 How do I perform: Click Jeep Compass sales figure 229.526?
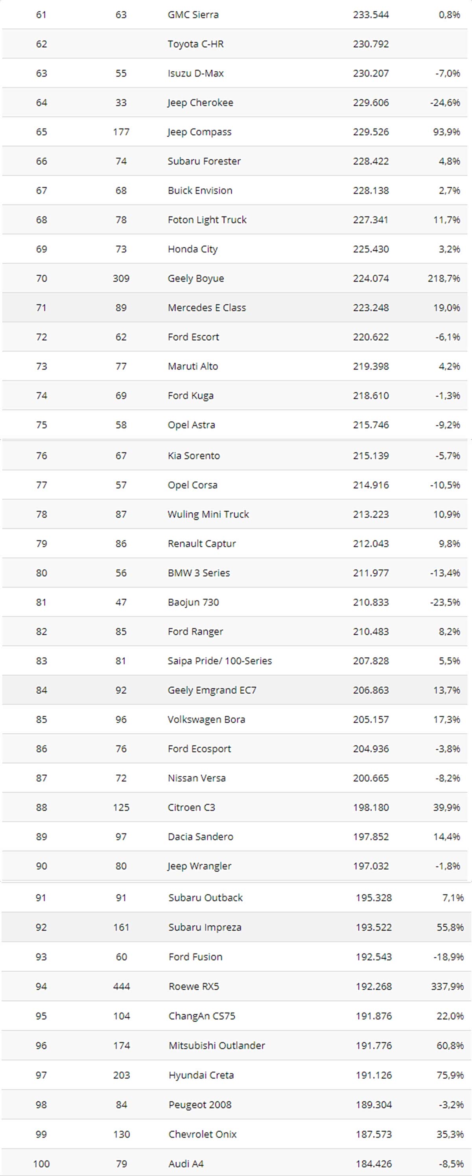tap(371, 132)
